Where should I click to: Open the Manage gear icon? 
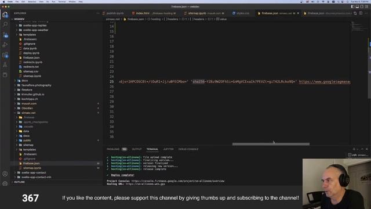(x=5, y=183)
